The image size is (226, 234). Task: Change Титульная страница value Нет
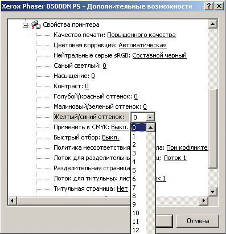tap(122, 188)
